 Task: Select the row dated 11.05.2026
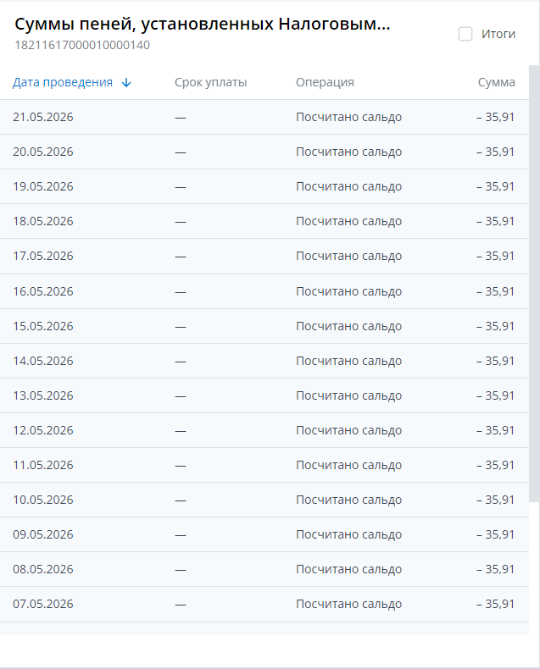tap(264, 465)
